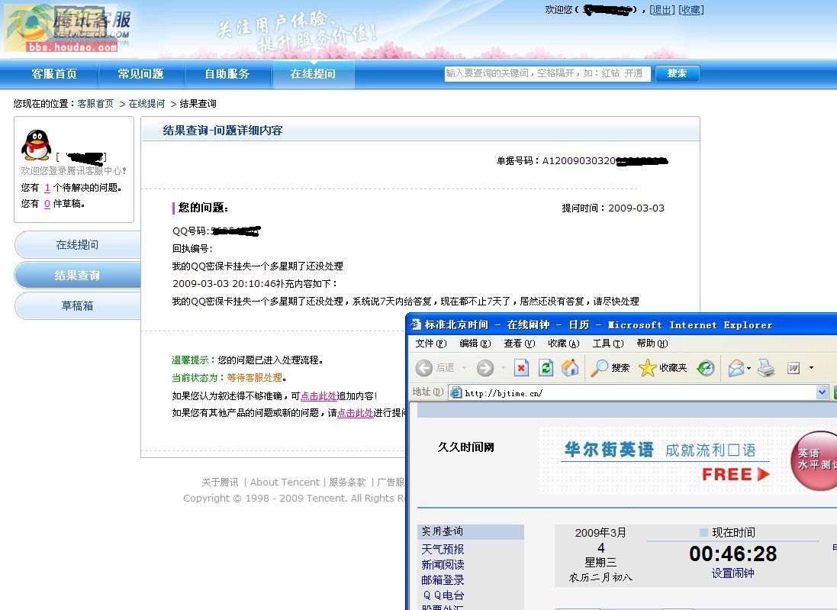Image resolution: width=837 pixels, height=610 pixels.
Task: Click the 收藏 bookmark link at top
Action: click(x=691, y=10)
